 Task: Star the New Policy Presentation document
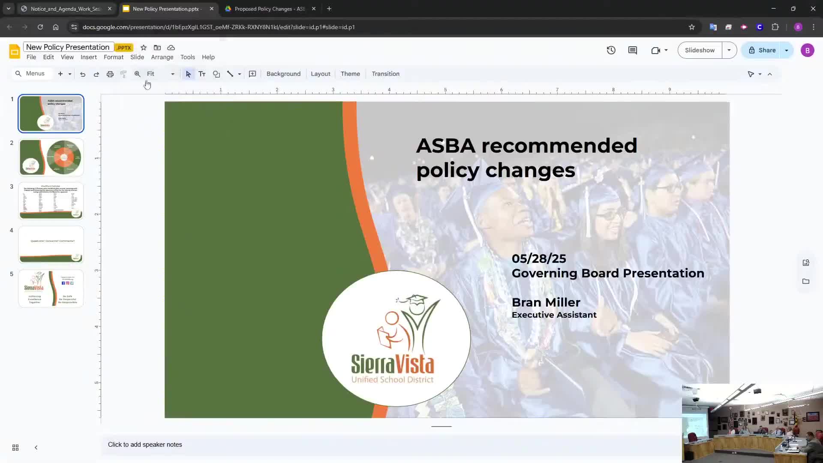144,48
